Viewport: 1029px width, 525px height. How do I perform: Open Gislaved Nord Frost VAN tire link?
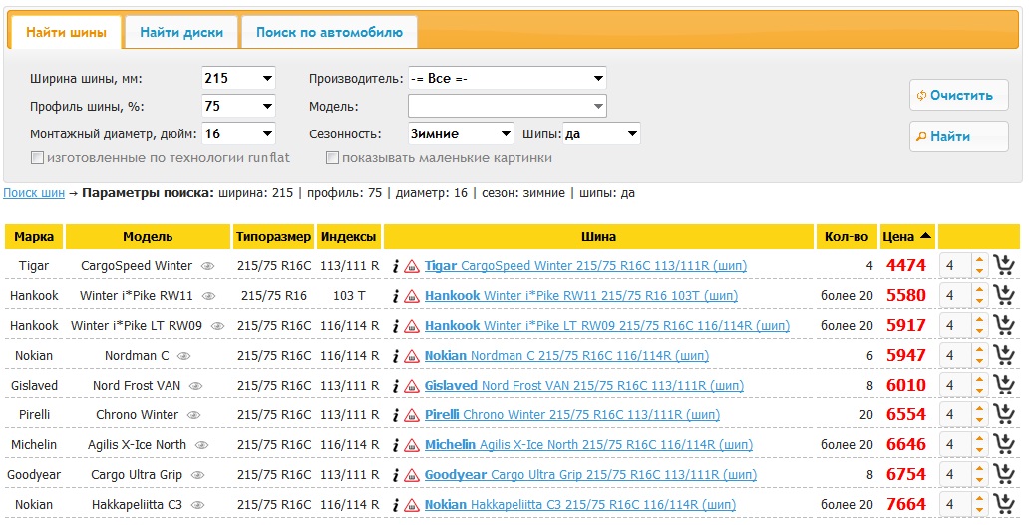584,386
